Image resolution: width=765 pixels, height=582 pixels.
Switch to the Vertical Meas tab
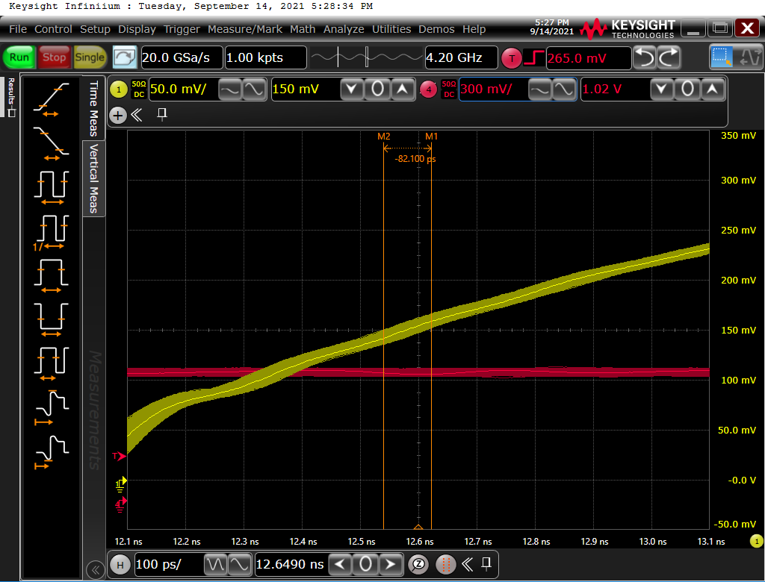click(x=94, y=178)
